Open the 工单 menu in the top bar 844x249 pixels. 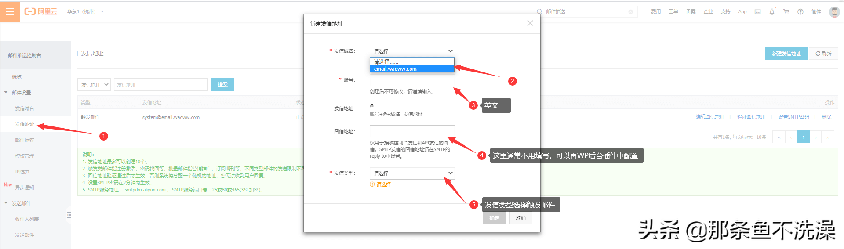click(673, 11)
